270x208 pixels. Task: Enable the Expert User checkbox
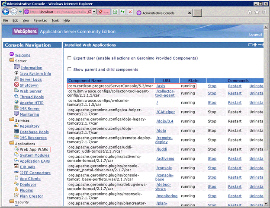point(69,58)
